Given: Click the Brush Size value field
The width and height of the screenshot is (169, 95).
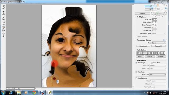Looking at the screenshot, I should pos(153,20).
